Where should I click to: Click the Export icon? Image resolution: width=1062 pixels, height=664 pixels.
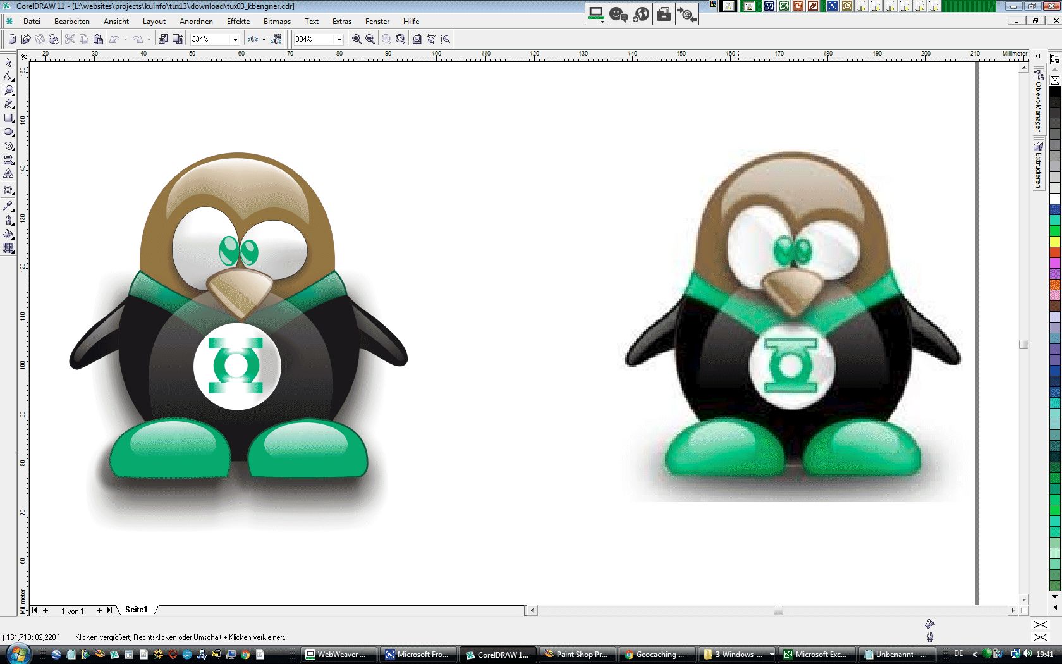click(x=177, y=39)
